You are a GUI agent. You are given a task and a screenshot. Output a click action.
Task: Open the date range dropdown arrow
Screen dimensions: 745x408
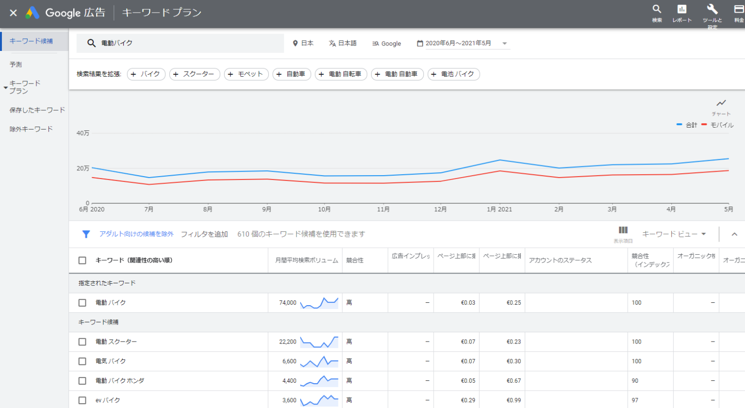[504, 44]
